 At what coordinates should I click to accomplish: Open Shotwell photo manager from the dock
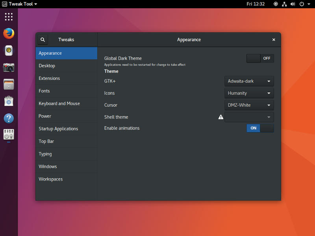point(8,67)
